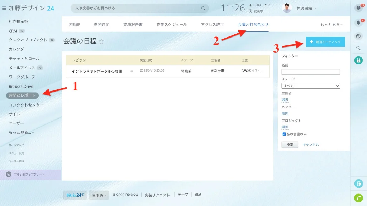This screenshot has height=206, width=367.
Task: Click キャンセル link in the filter panel
Action: point(311,144)
